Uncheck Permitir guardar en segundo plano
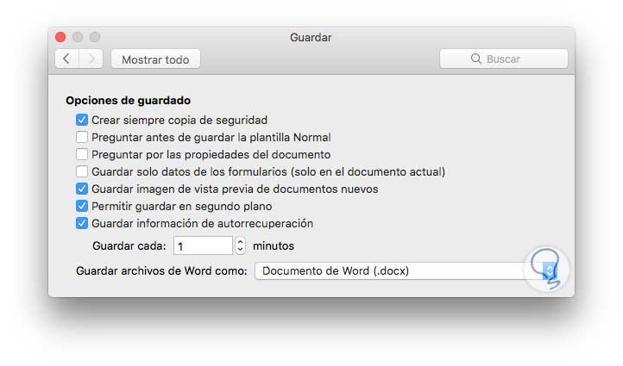Screen dimensions: 623x366 point(82,206)
